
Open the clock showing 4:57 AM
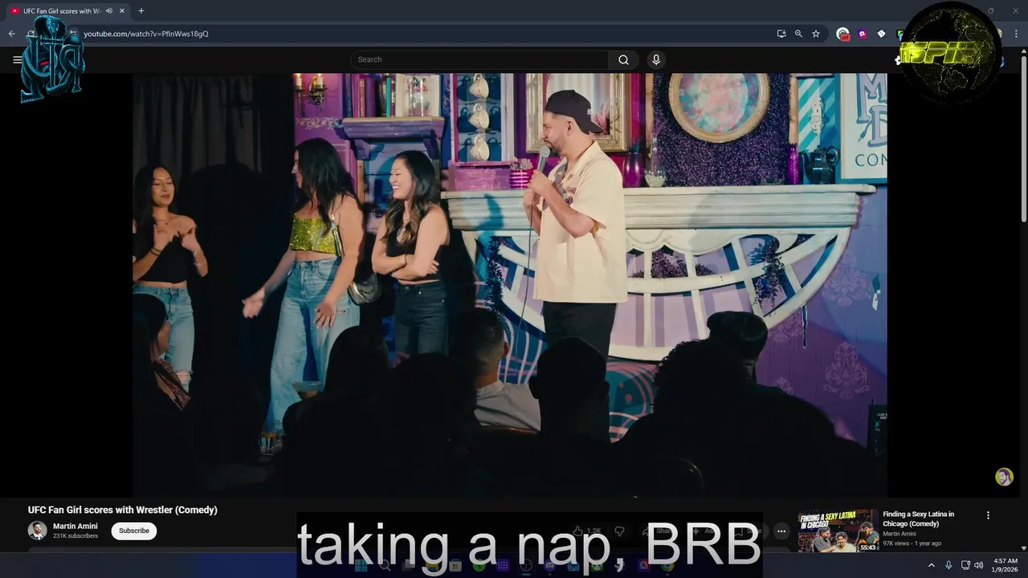[1006, 564]
